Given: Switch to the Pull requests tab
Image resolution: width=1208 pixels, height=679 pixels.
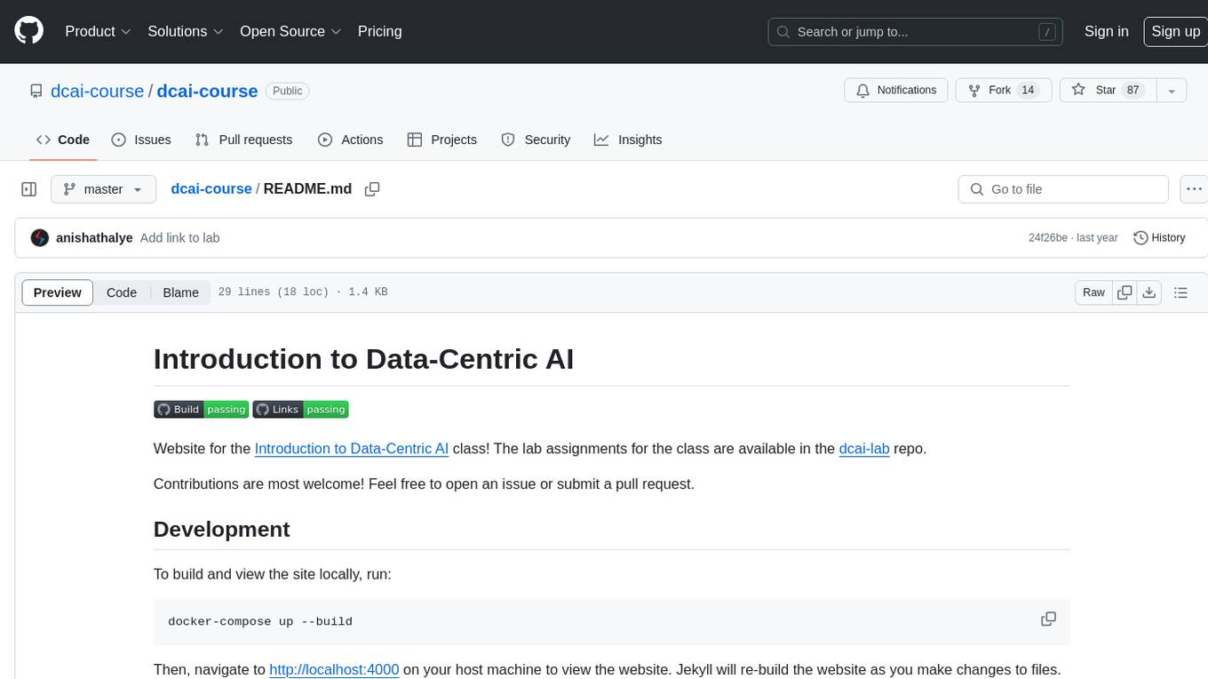Looking at the screenshot, I should (x=243, y=140).
